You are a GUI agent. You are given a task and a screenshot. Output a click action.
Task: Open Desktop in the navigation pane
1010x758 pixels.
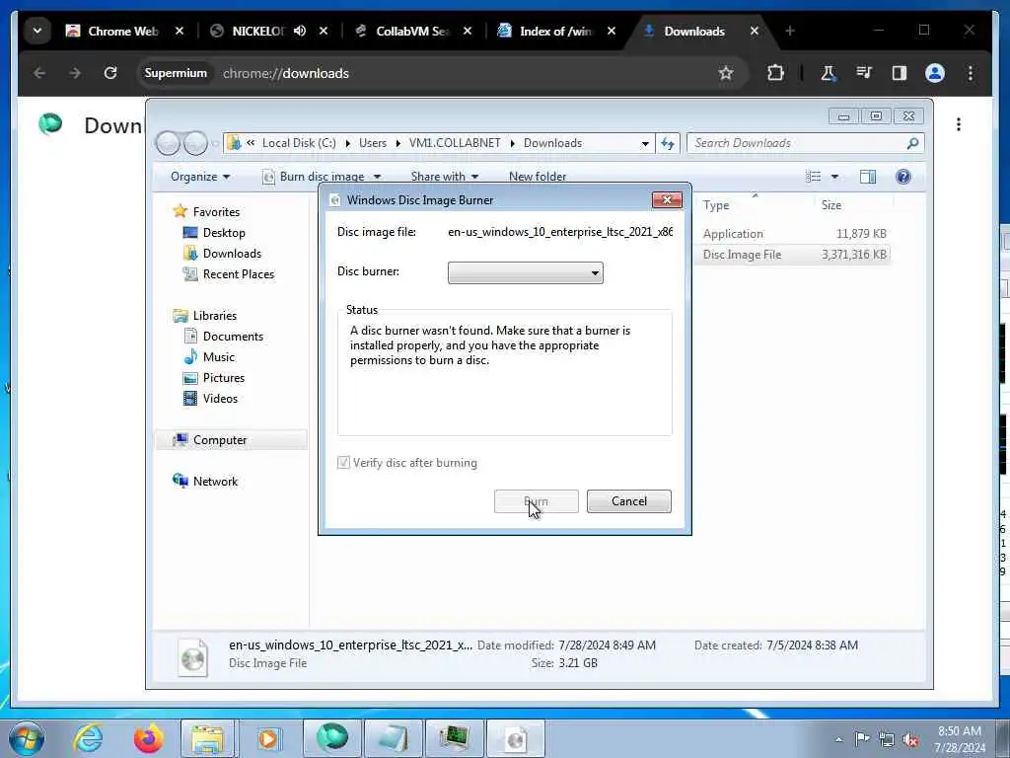coord(224,233)
